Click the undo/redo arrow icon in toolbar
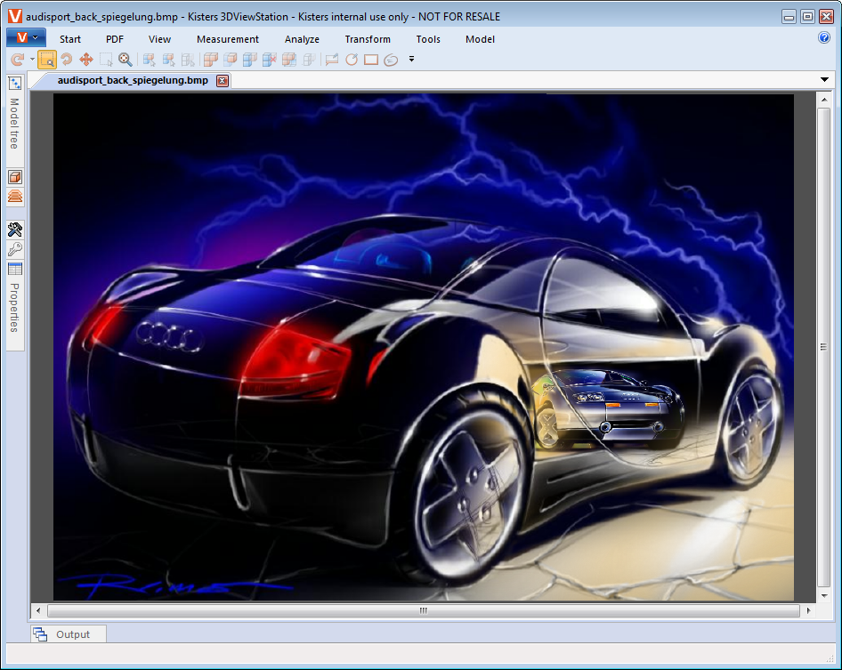 pyautogui.click(x=18, y=59)
